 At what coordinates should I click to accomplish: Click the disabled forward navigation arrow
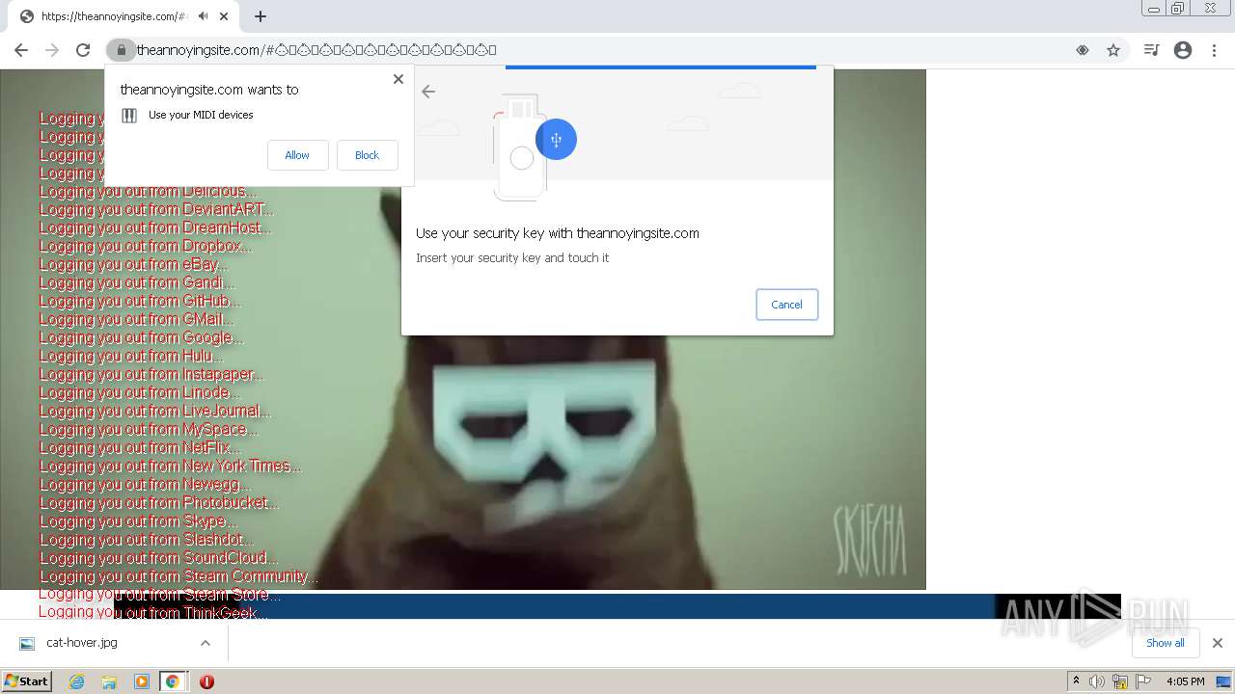52,50
